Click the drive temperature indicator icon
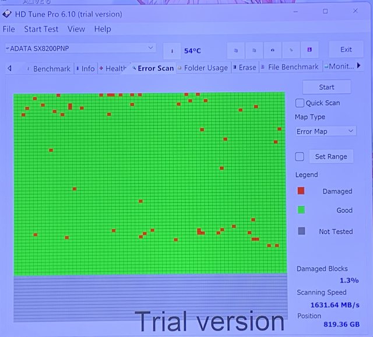 coord(172,51)
